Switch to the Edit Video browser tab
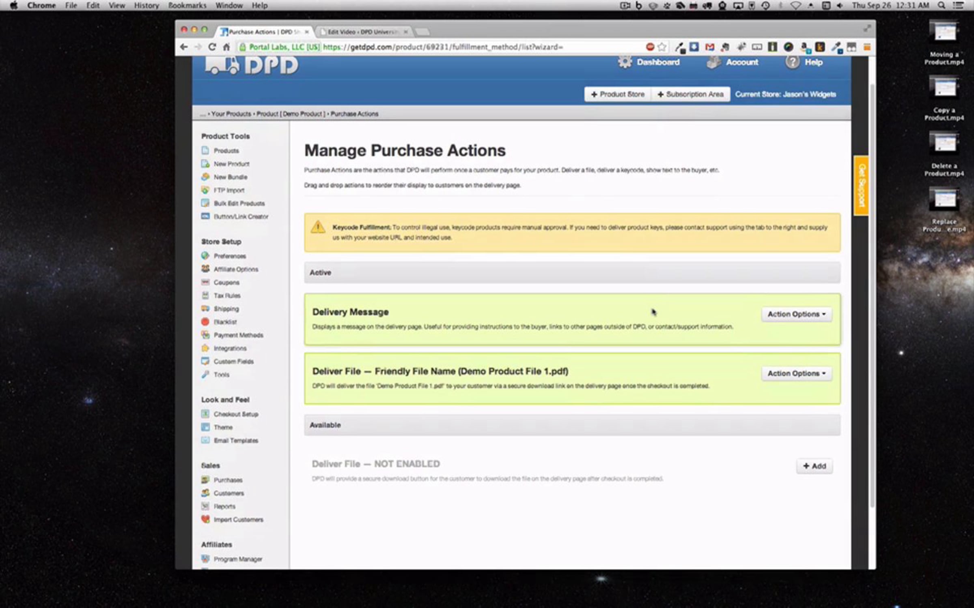The height and width of the screenshot is (608, 974). click(x=361, y=32)
